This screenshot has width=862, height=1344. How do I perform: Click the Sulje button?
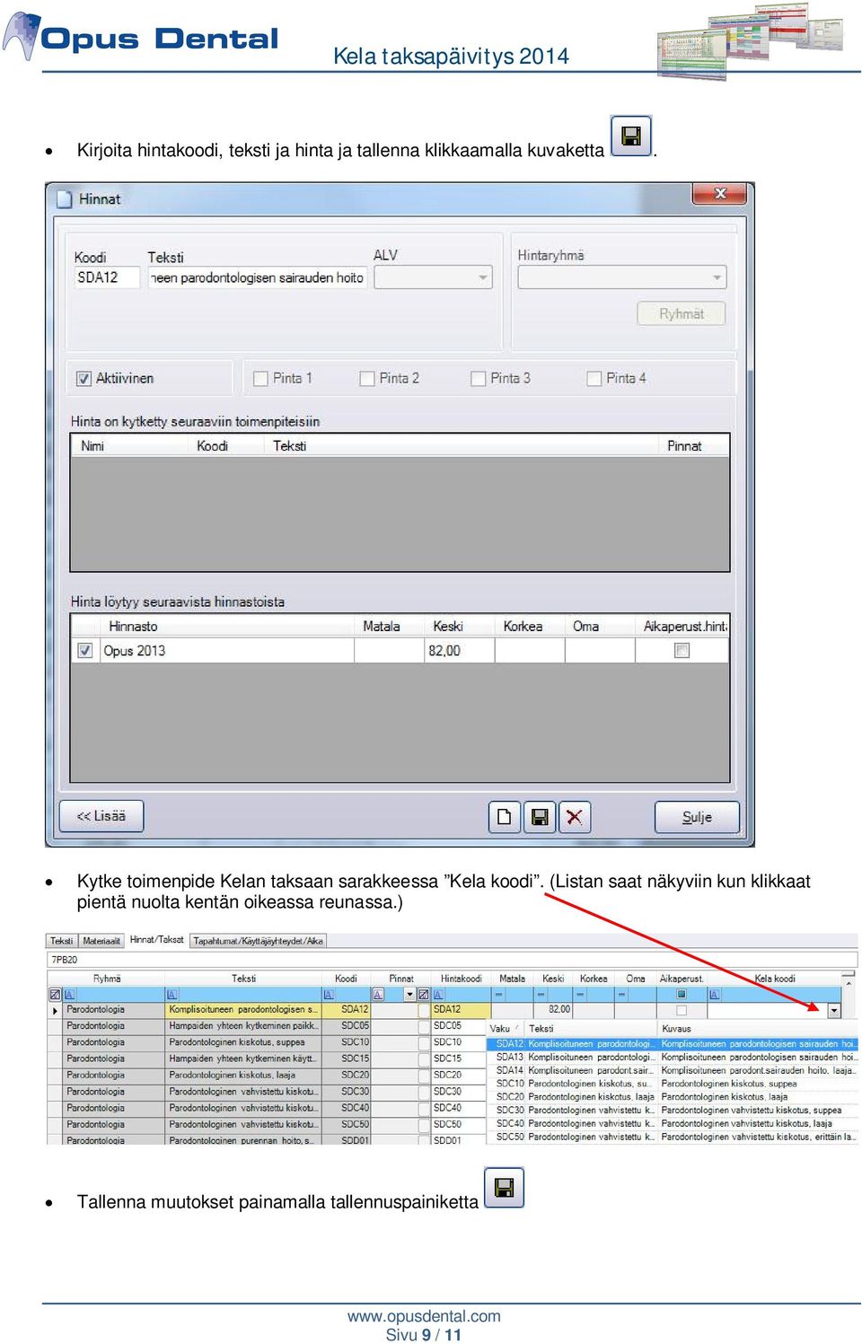(x=697, y=817)
